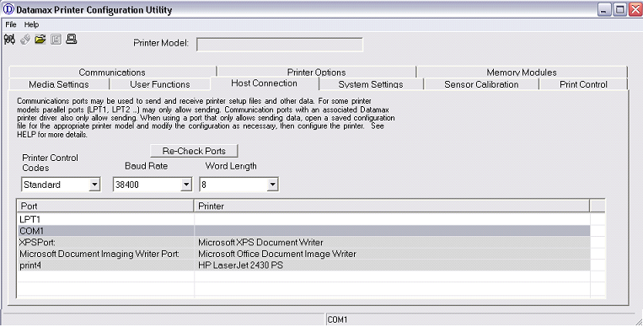643x327 pixels.
Task: Select the LPT1 port row
Action: pyautogui.click(x=304, y=219)
